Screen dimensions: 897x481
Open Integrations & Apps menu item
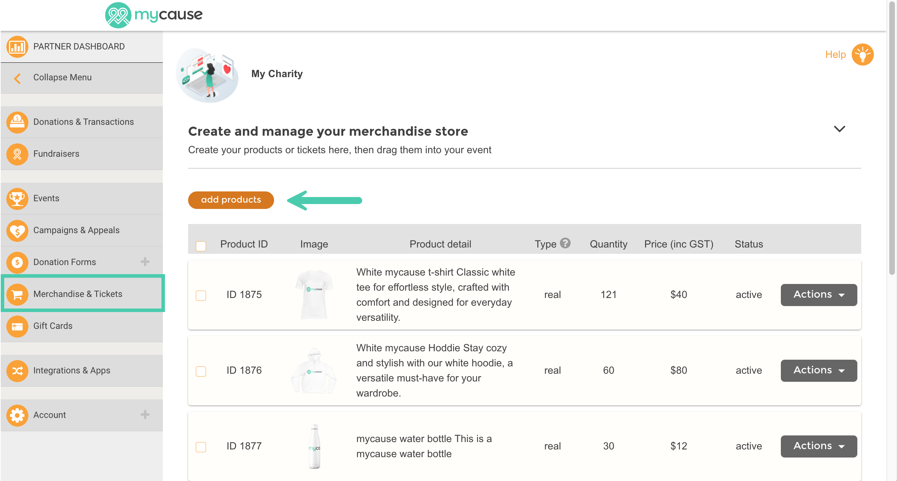[82, 371]
